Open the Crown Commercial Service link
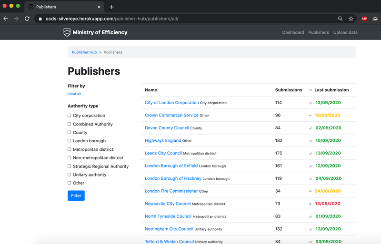The image size is (381, 244). pos(171,115)
